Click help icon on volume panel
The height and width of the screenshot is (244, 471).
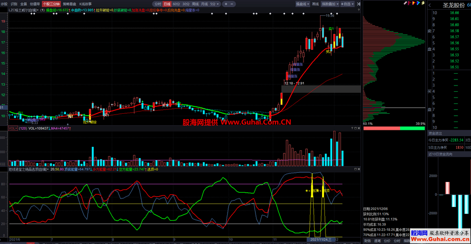(352, 128)
